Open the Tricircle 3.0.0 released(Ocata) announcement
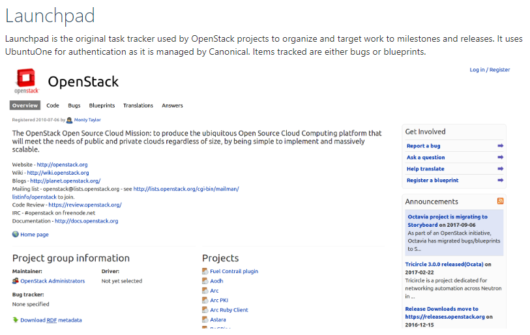 tap(444, 265)
